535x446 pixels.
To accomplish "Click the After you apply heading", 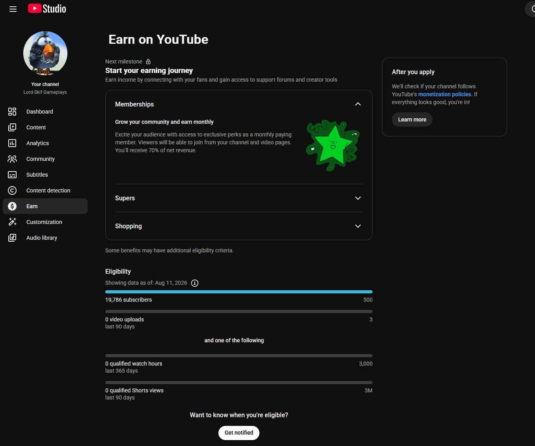I will point(413,72).
